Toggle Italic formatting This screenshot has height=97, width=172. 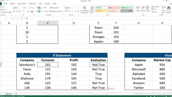(17, 11)
